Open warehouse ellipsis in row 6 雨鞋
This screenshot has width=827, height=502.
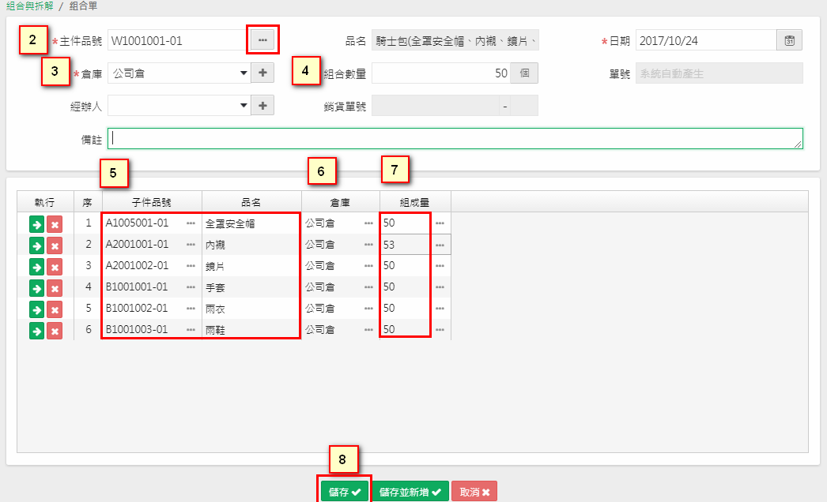coord(368,330)
